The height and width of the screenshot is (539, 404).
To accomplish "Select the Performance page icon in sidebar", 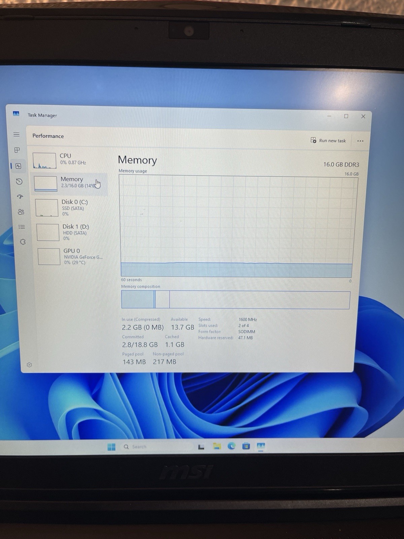I will [18, 166].
